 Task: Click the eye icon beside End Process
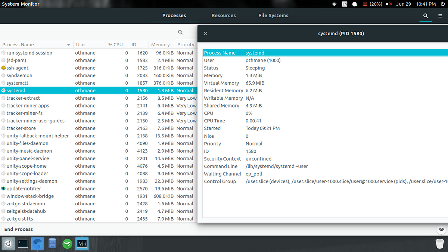click(441, 229)
